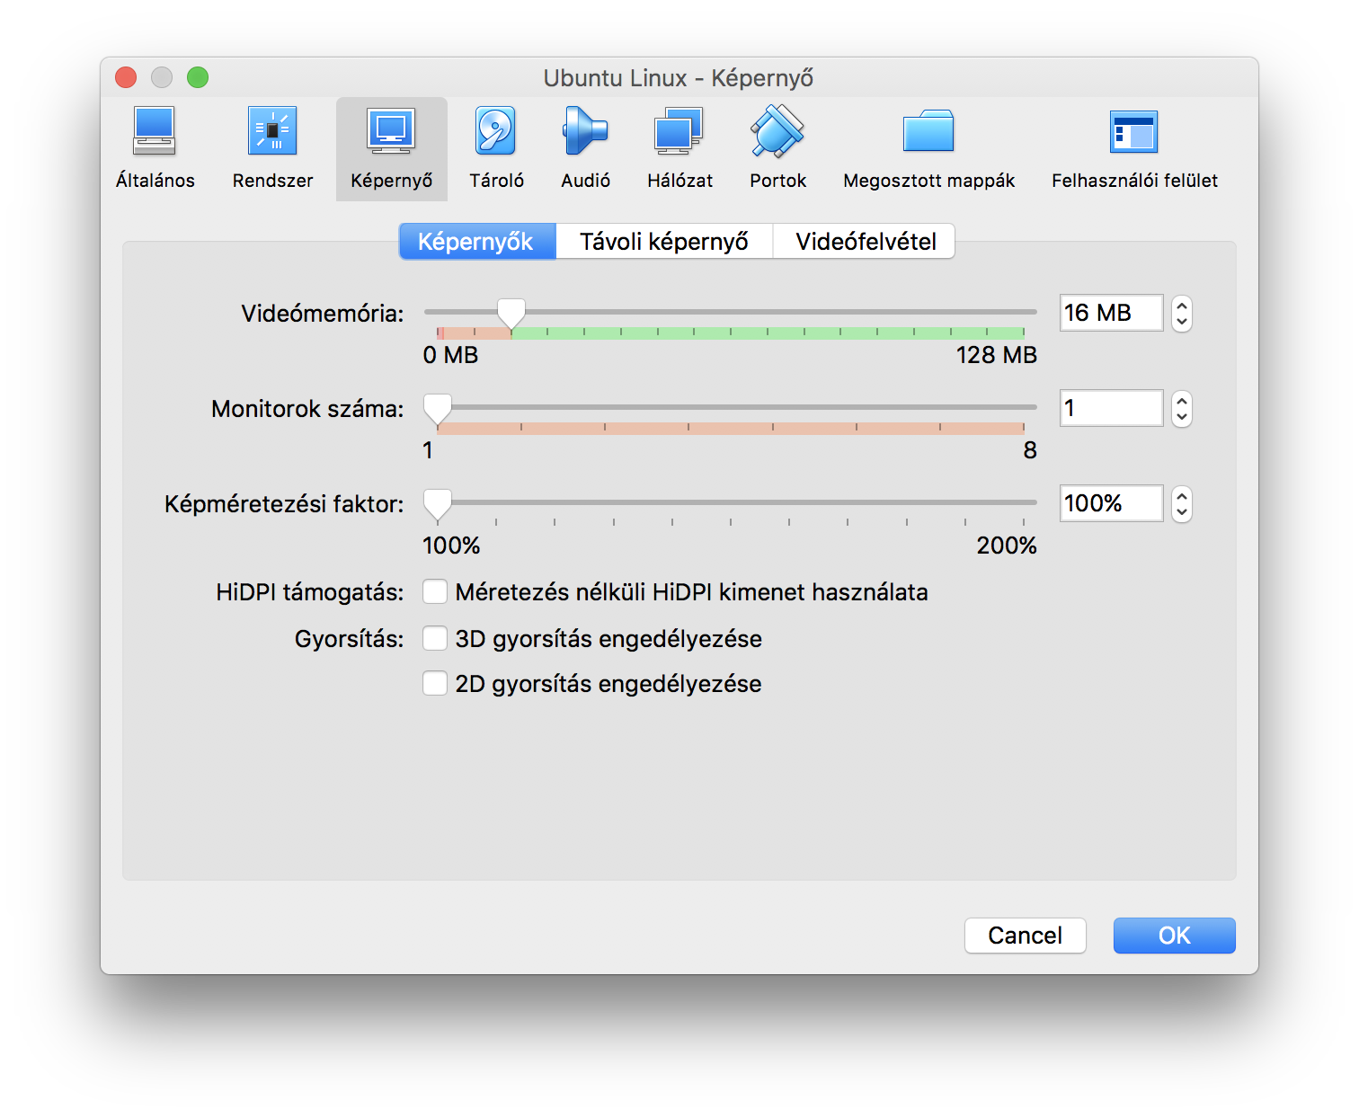Click the Videómemória slider handle
1359x1118 pixels.
click(x=511, y=314)
